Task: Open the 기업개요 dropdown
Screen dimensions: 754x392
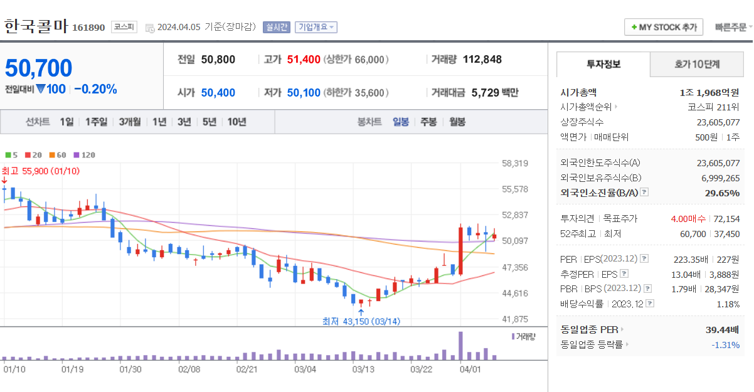Action: tap(316, 27)
